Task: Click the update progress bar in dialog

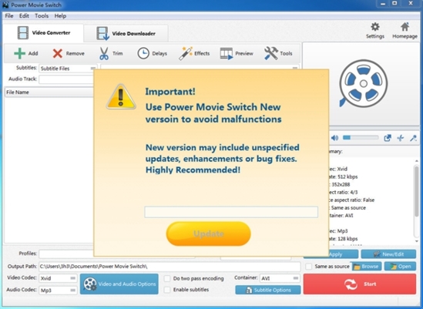Action: pyautogui.click(x=231, y=212)
